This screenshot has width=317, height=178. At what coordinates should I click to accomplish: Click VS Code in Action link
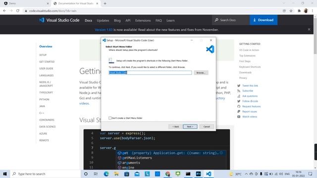point(249,50)
